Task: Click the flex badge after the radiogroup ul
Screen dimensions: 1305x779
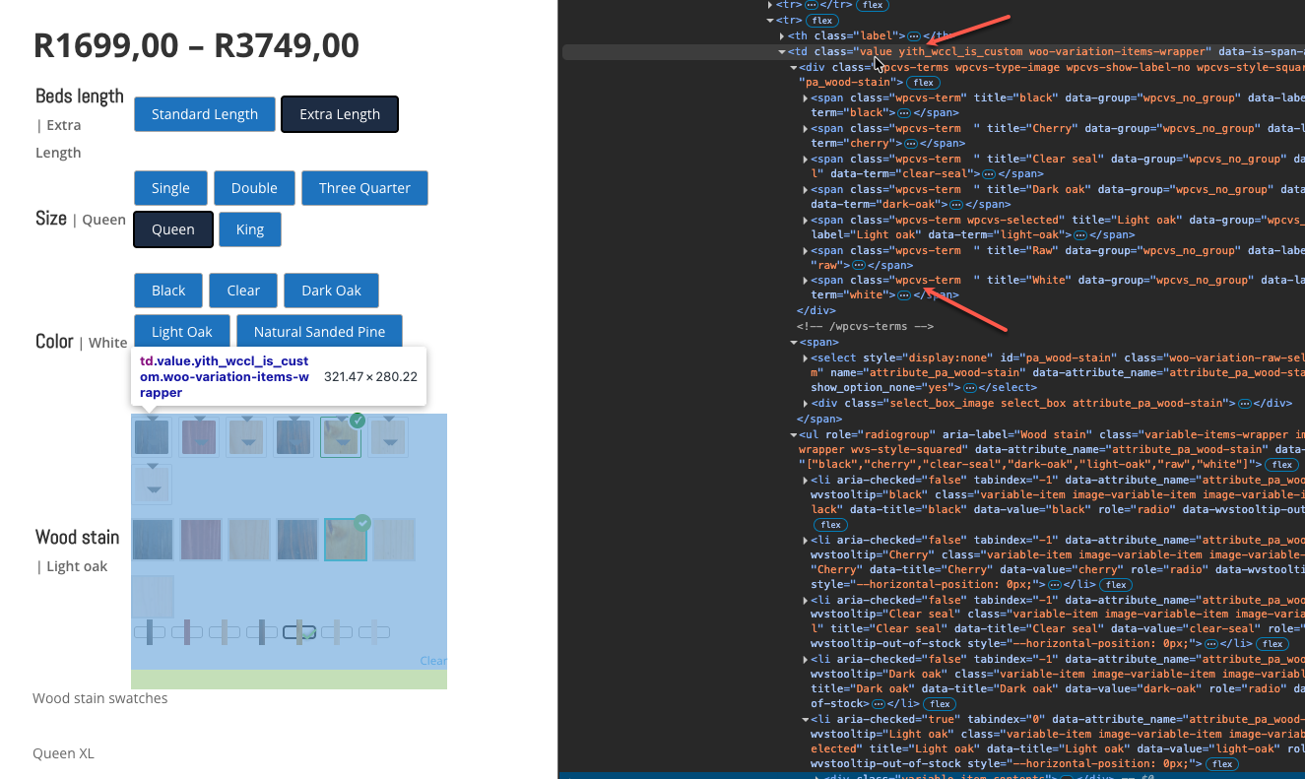Action: pos(1281,464)
